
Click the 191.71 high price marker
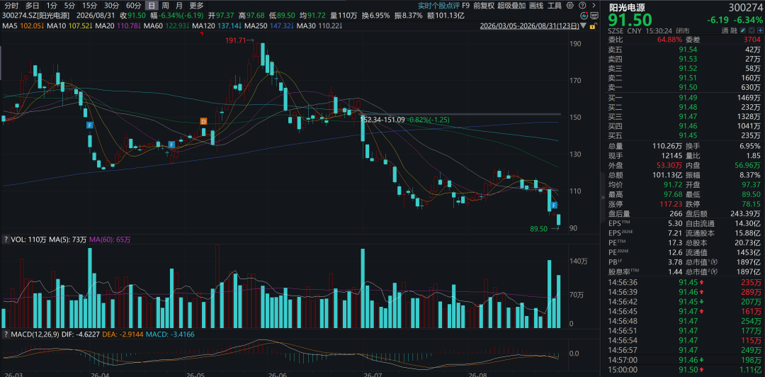click(234, 42)
